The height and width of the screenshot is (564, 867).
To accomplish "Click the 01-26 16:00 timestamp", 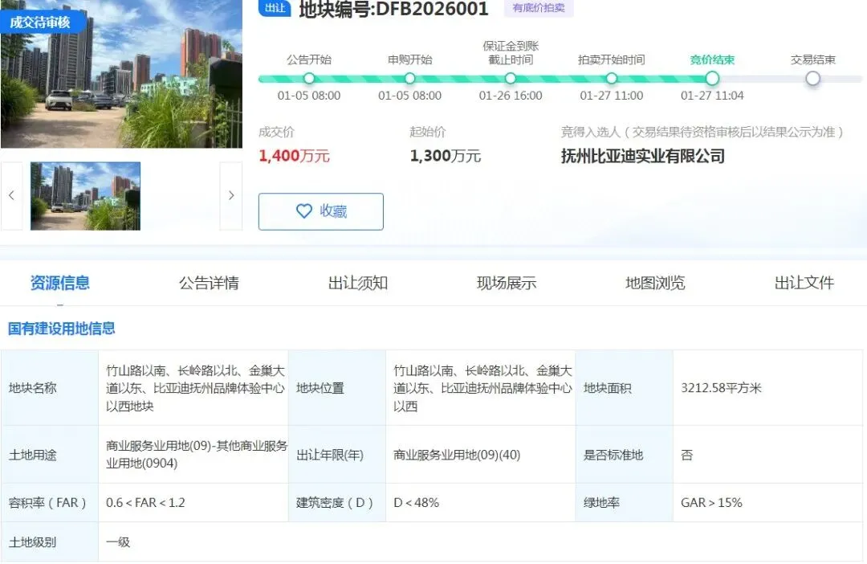I will pyautogui.click(x=511, y=96).
